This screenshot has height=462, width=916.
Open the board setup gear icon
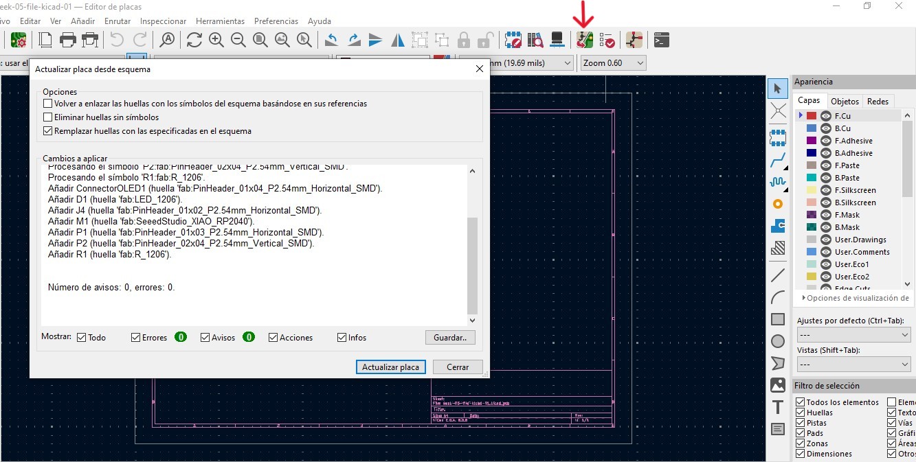tap(19, 40)
